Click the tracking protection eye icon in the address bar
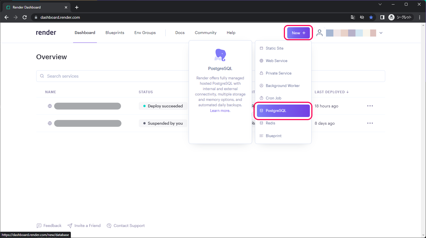Viewport: 426px width, 238px height. (362, 17)
